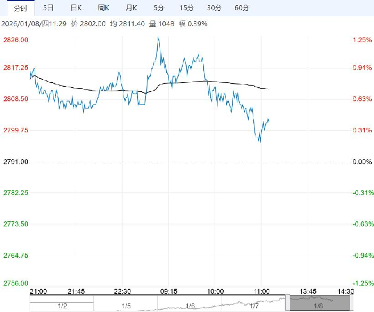Open the 60分 hourly interval tab
Image resolution: width=374 pixels, height=312 pixels.
[242, 7]
